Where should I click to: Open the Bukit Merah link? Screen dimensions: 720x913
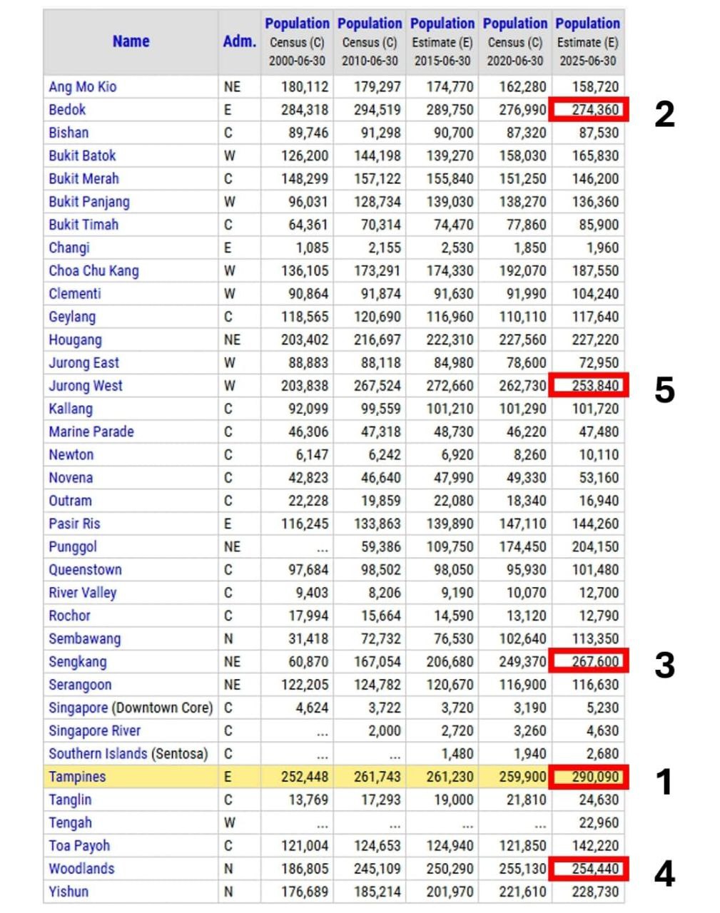click(83, 178)
